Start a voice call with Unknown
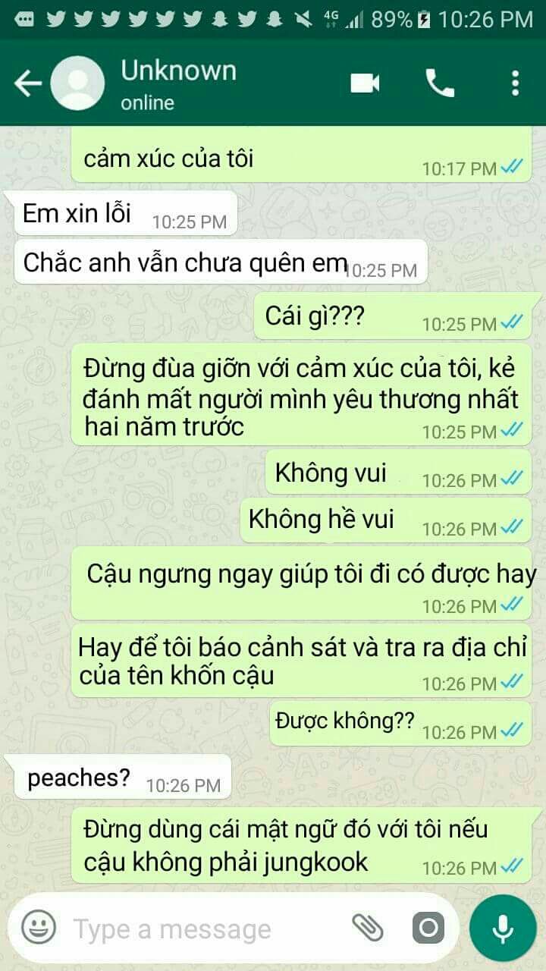The image size is (546, 971). 440,83
